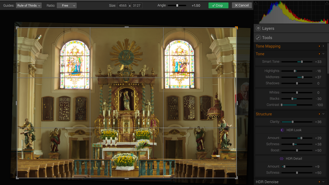
Task: Expand the Tone Mapping section chevron
Action: tap(323, 46)
